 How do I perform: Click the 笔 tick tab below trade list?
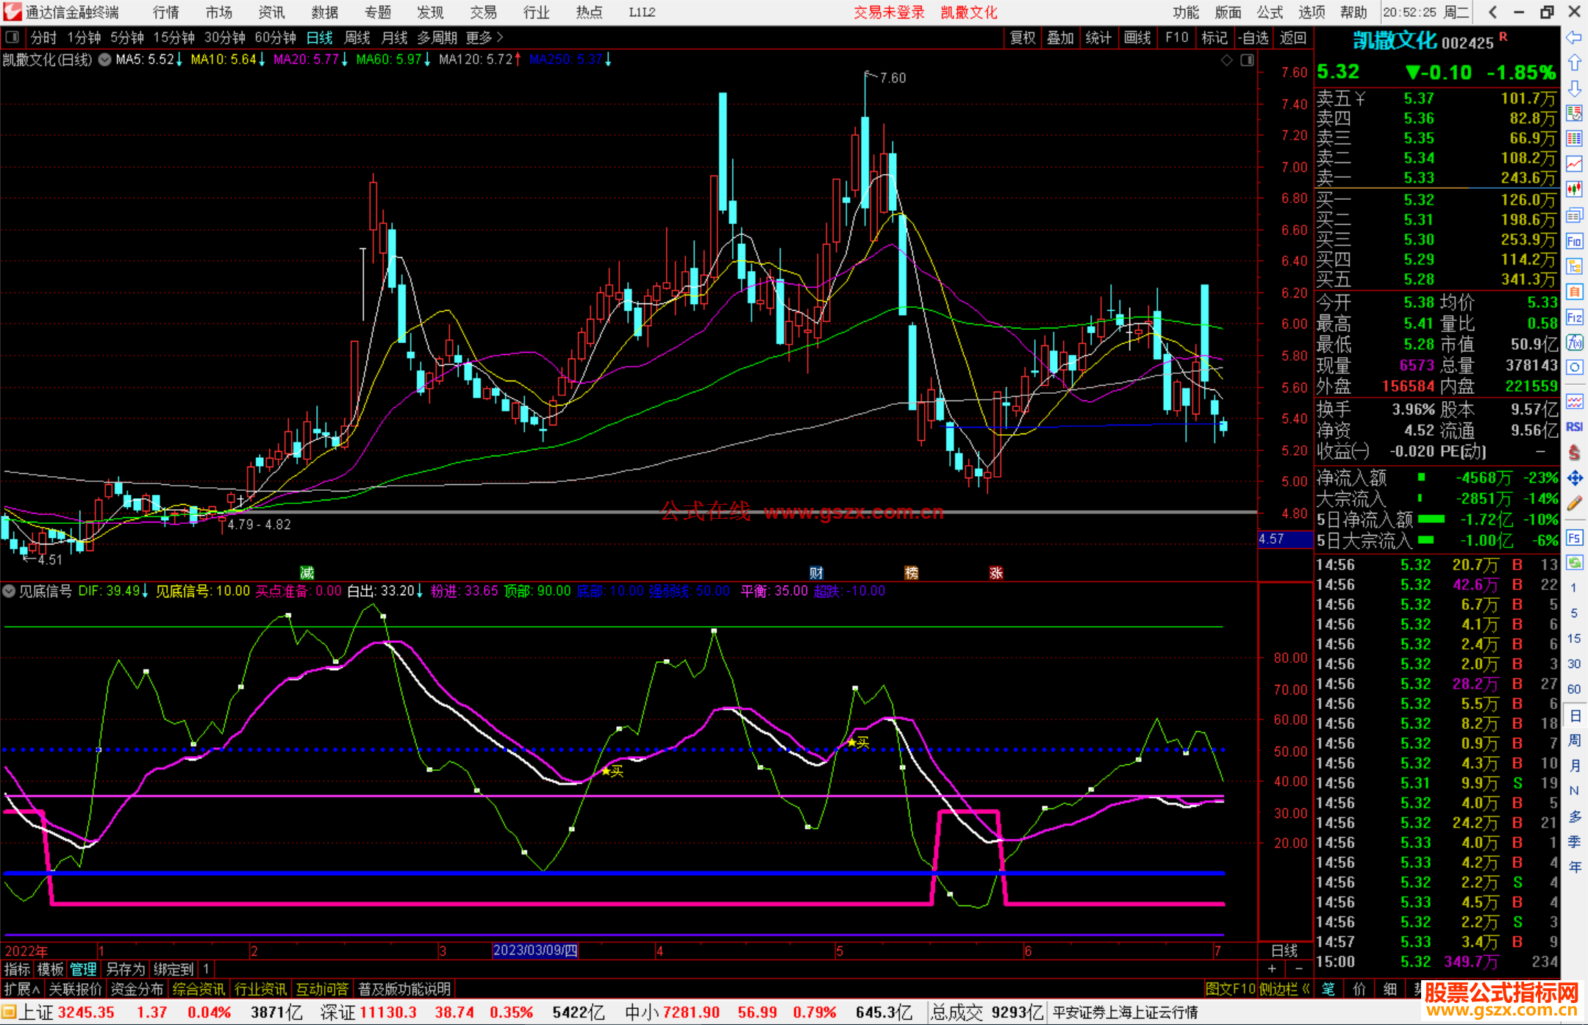1328,989
